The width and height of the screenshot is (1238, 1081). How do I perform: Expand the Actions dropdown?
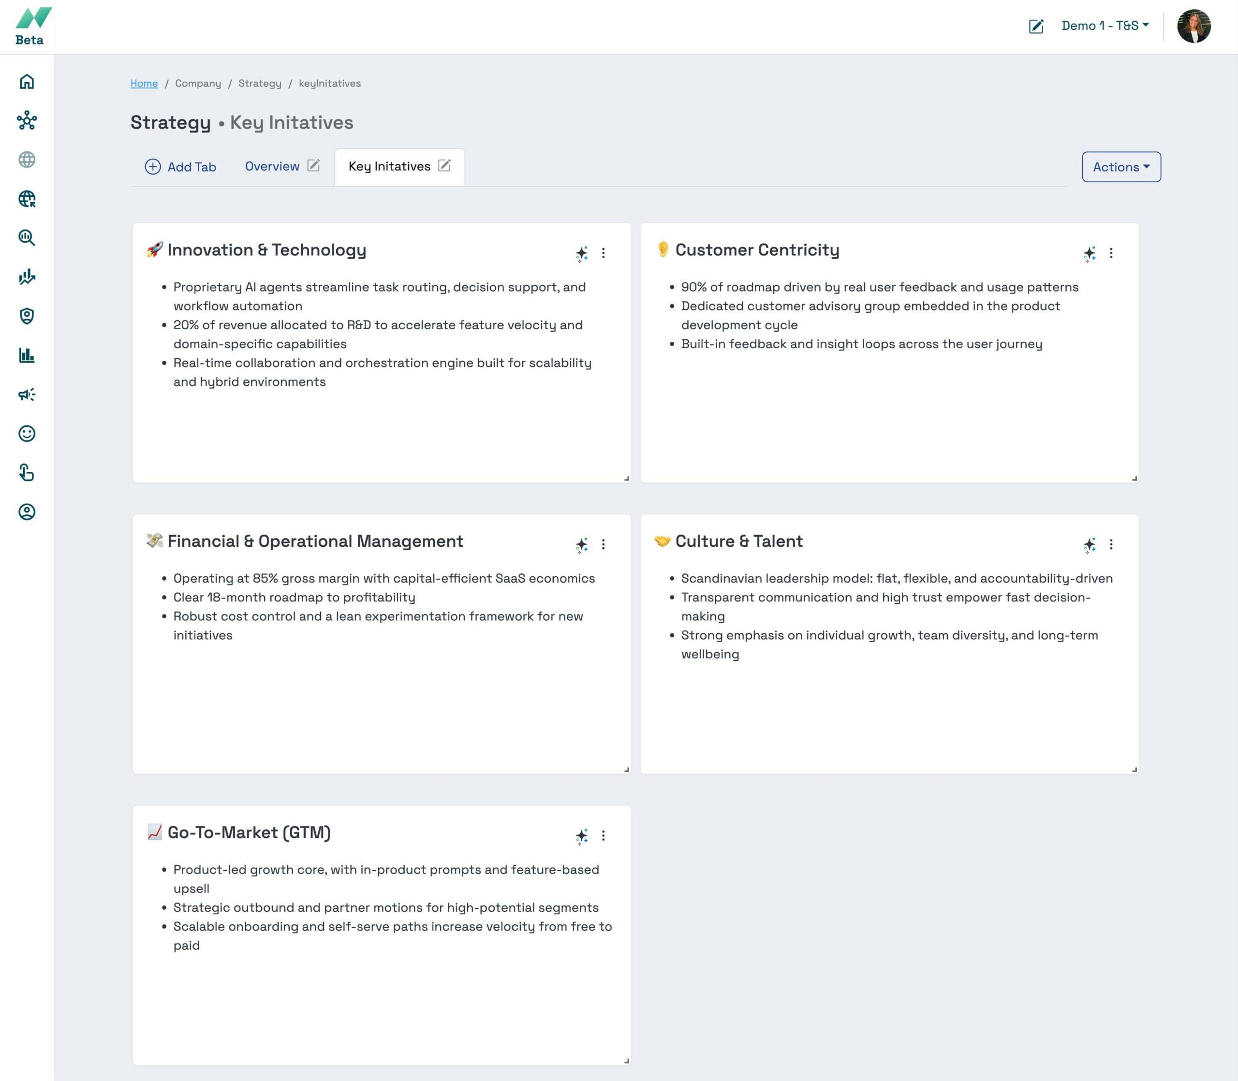tap(1121, 167)
